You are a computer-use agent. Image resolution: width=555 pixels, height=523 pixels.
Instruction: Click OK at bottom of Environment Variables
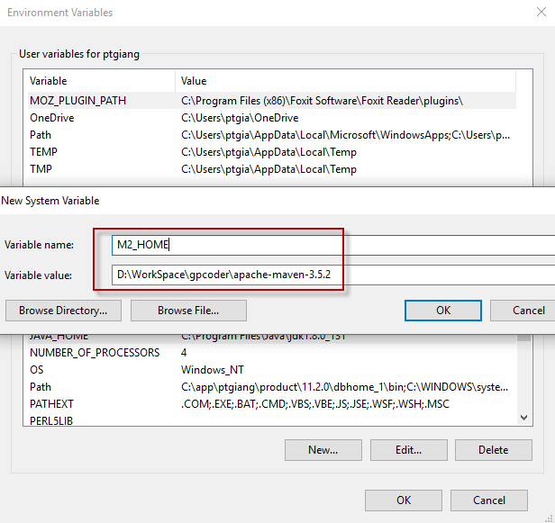403,500
